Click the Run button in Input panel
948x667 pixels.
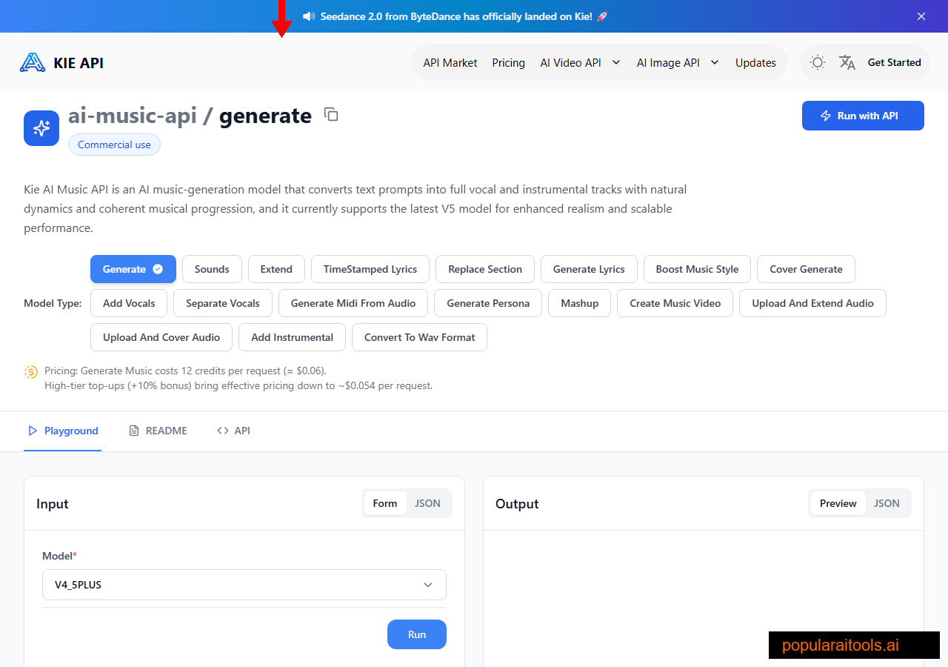tap(416, 634)
